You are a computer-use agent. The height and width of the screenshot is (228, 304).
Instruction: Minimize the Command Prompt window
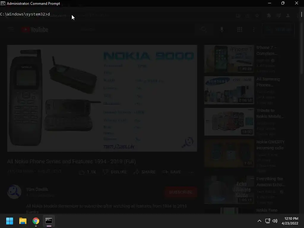[270, 3]
